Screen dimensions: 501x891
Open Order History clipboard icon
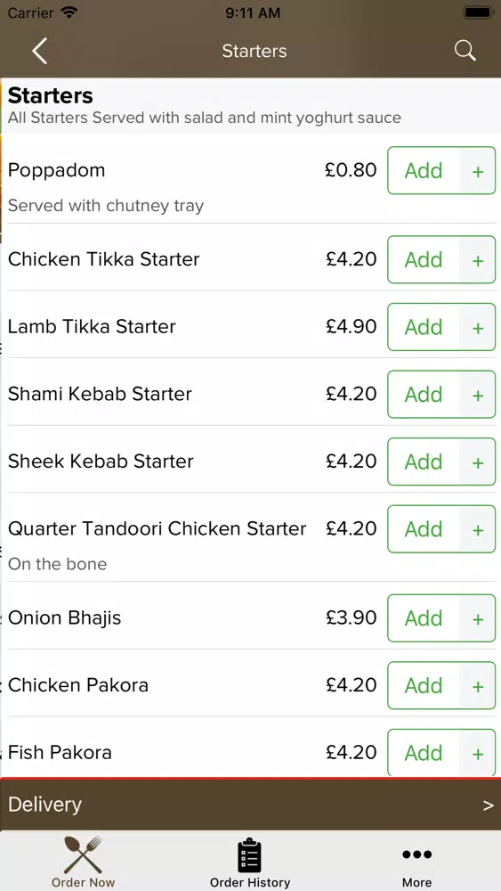point(250,854)
